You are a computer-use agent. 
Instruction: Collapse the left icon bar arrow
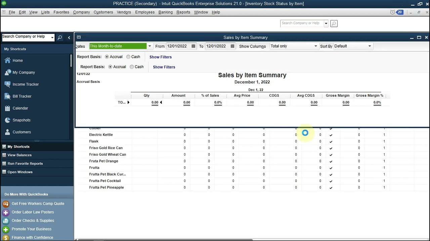(69, 37)
